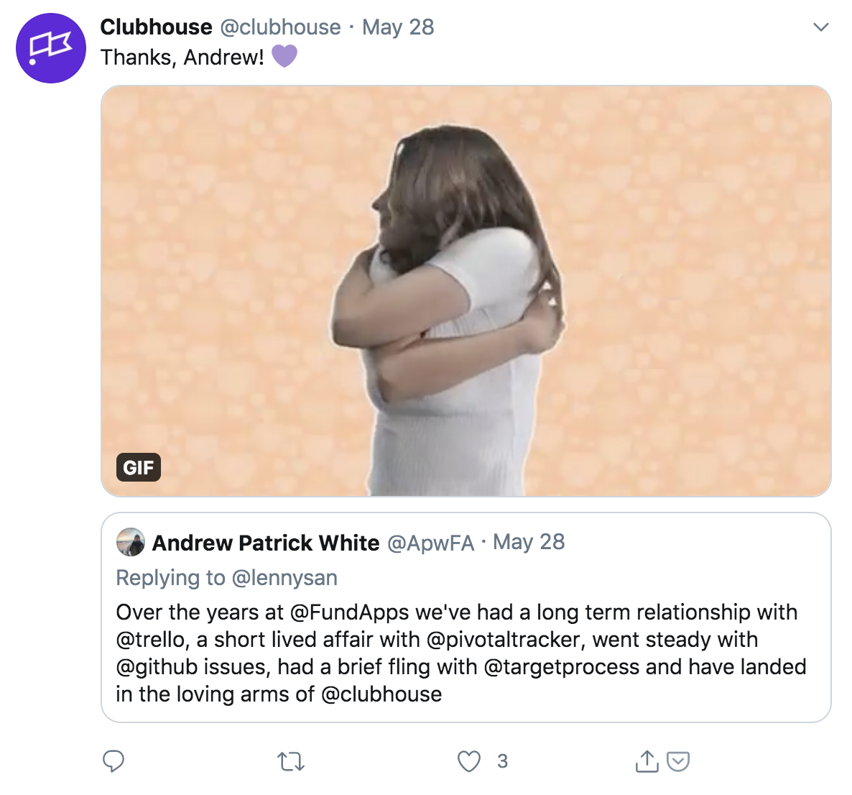Image resolution: width=852 pixels, height=795 pixels.
Task: Open the Clubhouse display name link
Action: 156,27
